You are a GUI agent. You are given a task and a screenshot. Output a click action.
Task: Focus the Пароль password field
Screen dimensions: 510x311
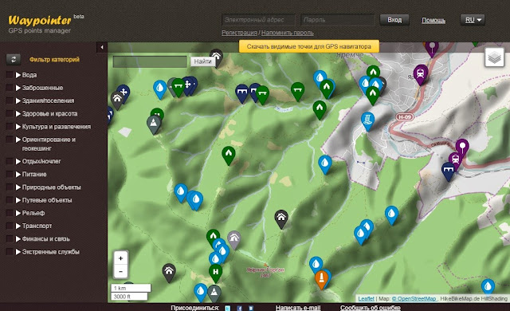click(338, 20)
